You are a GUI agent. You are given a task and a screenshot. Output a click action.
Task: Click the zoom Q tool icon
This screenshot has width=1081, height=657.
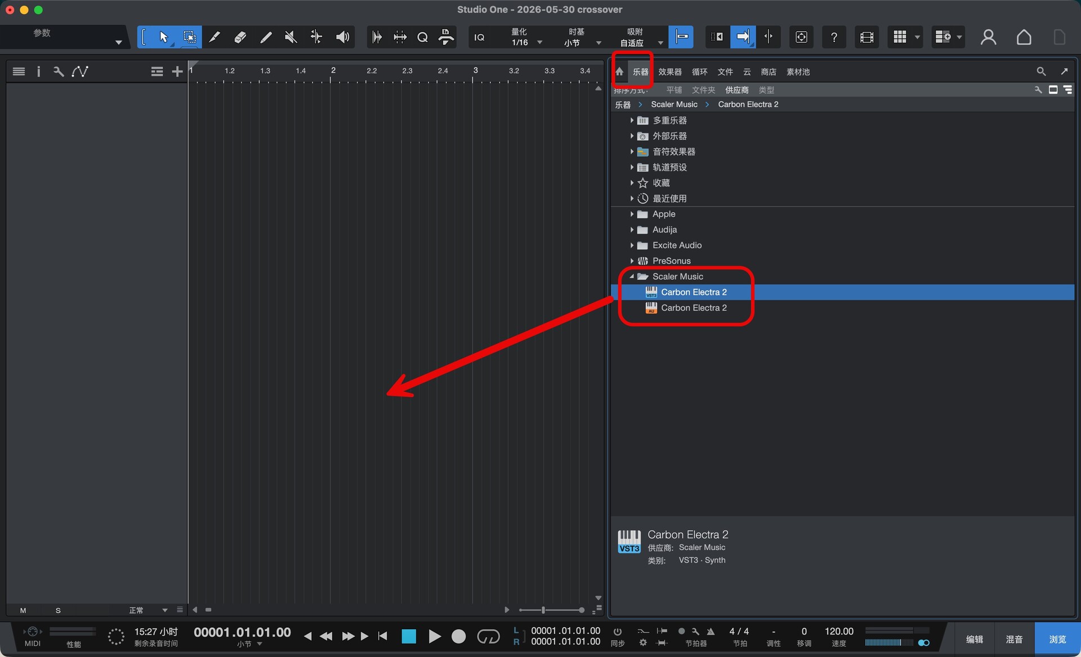point(422,37)
